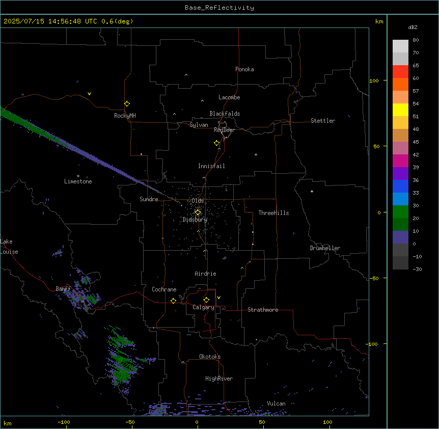Screen dimensions: 439x429
Task: Click the Banff label
Action: tap(63, 289)
